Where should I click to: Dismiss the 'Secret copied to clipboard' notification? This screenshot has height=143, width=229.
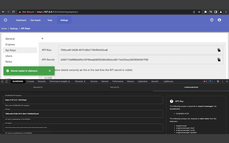tap(50, 71)
